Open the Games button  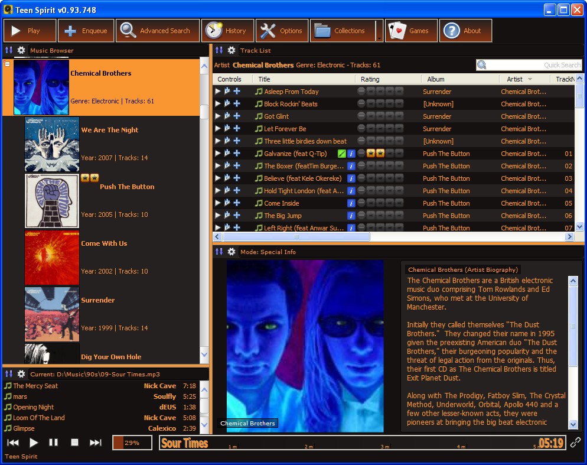(411, 31)
